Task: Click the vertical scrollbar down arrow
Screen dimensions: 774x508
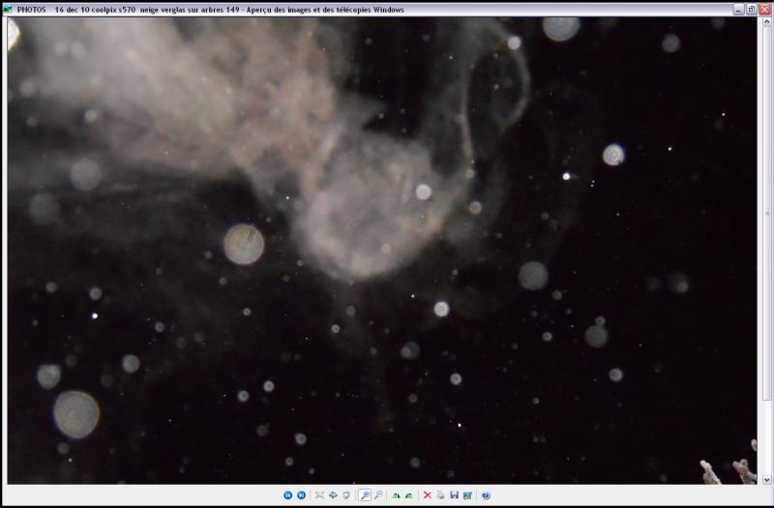Action: [766, 479]
